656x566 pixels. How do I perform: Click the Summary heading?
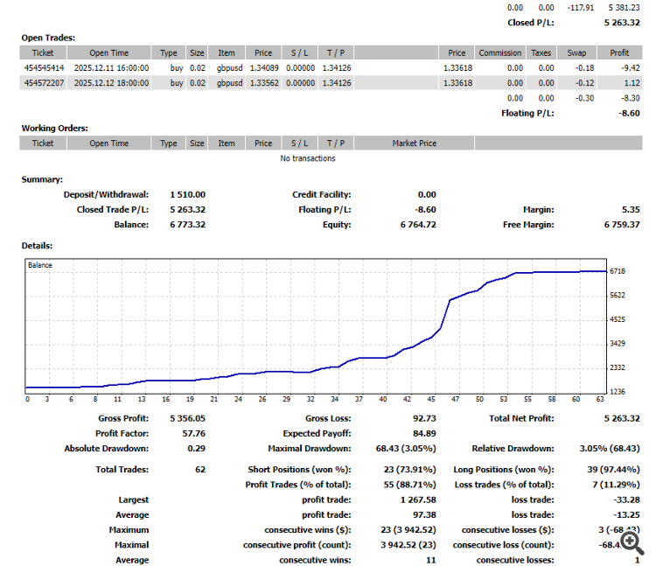42,179
